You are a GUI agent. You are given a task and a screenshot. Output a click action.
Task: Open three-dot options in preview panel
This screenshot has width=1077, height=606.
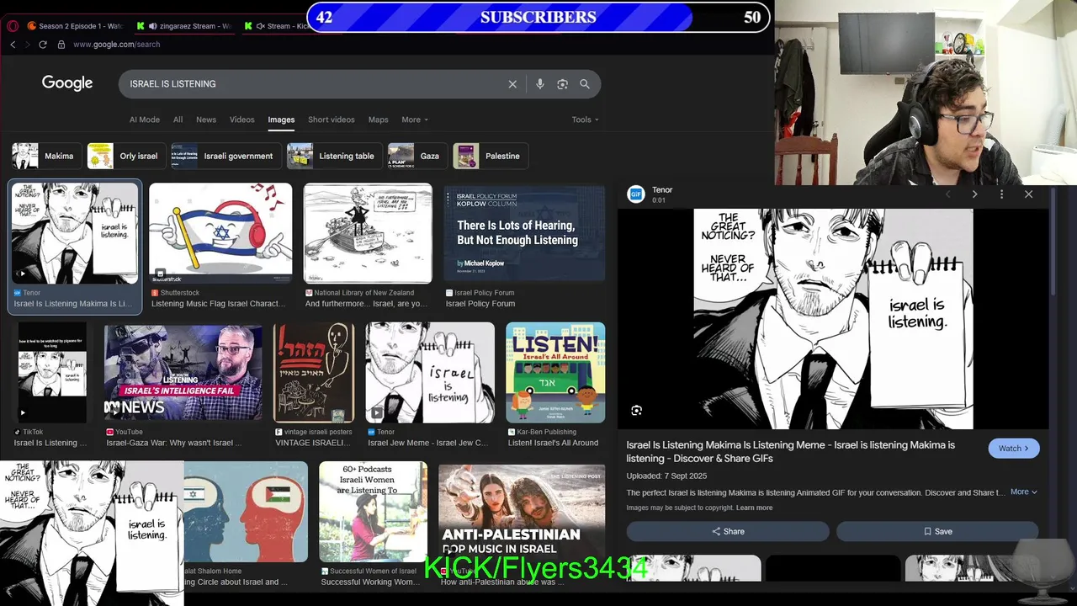(1001, 194)
